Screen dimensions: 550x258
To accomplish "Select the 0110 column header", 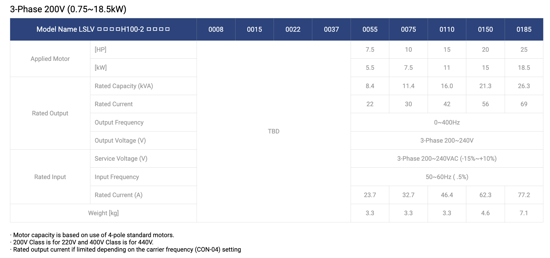I will (x=447, y=29).
